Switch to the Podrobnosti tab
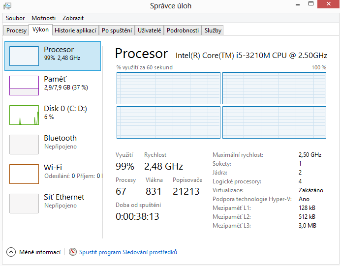 coord(183,30)
